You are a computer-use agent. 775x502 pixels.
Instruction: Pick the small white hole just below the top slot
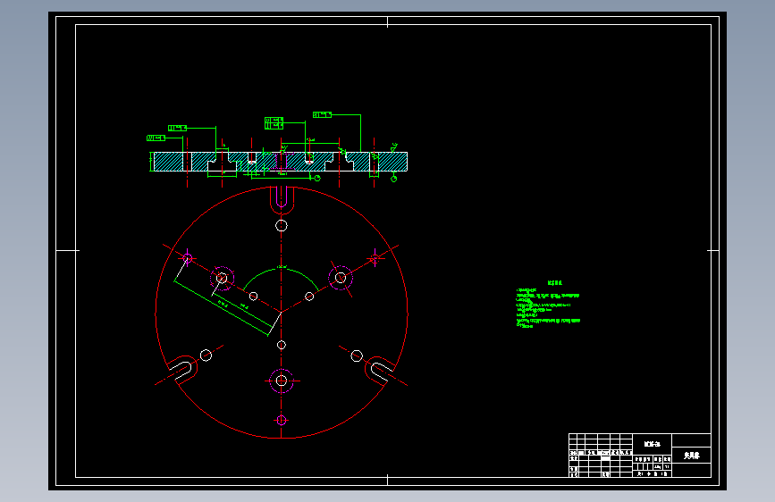pos(282,226)
